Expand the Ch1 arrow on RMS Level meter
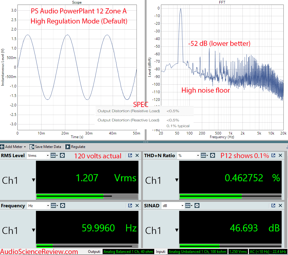Screen dimensions: 288x255 (x=33, y=180)
